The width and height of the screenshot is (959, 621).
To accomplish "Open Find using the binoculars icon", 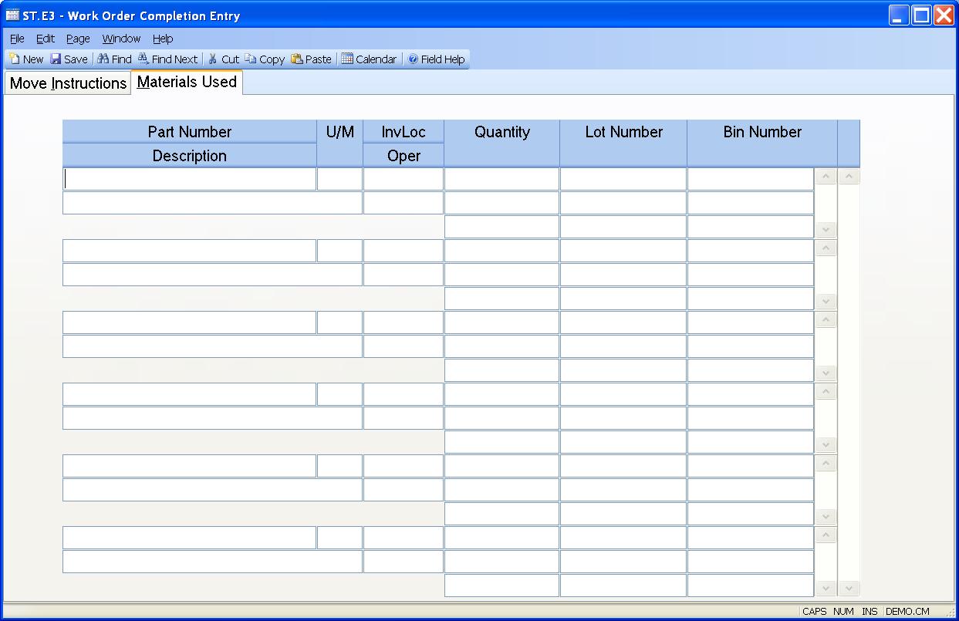I will [x=103, y=59].
